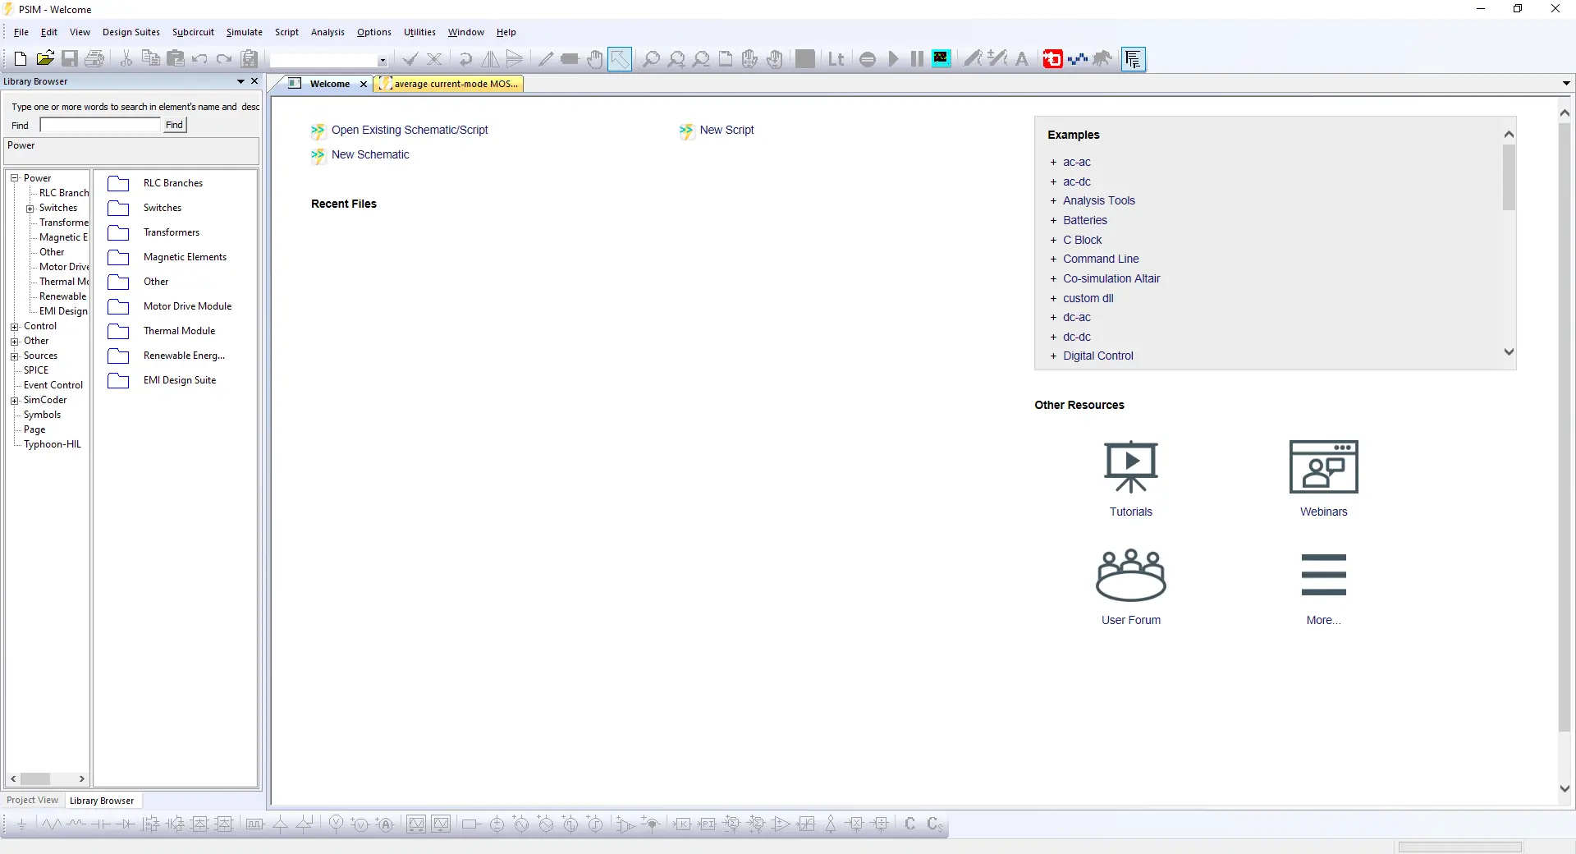Click the New Script link
The image size is (1576, 854).
click(726, 130)
